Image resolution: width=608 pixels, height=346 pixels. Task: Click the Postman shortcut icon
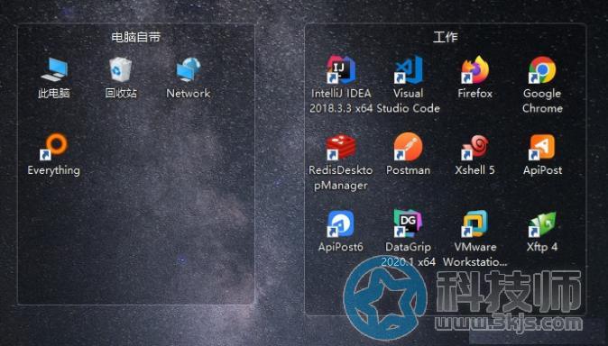[x=409, y=147]
